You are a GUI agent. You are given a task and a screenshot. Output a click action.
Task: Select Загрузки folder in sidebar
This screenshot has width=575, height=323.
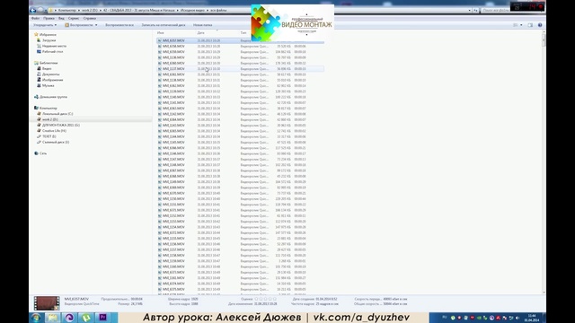46,40
